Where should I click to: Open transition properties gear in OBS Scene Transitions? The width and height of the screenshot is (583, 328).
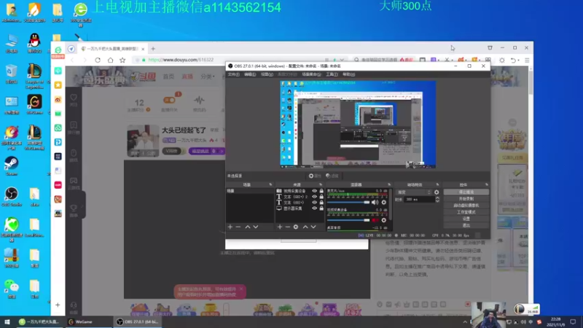pyautogui.click(x=437, y=192)
